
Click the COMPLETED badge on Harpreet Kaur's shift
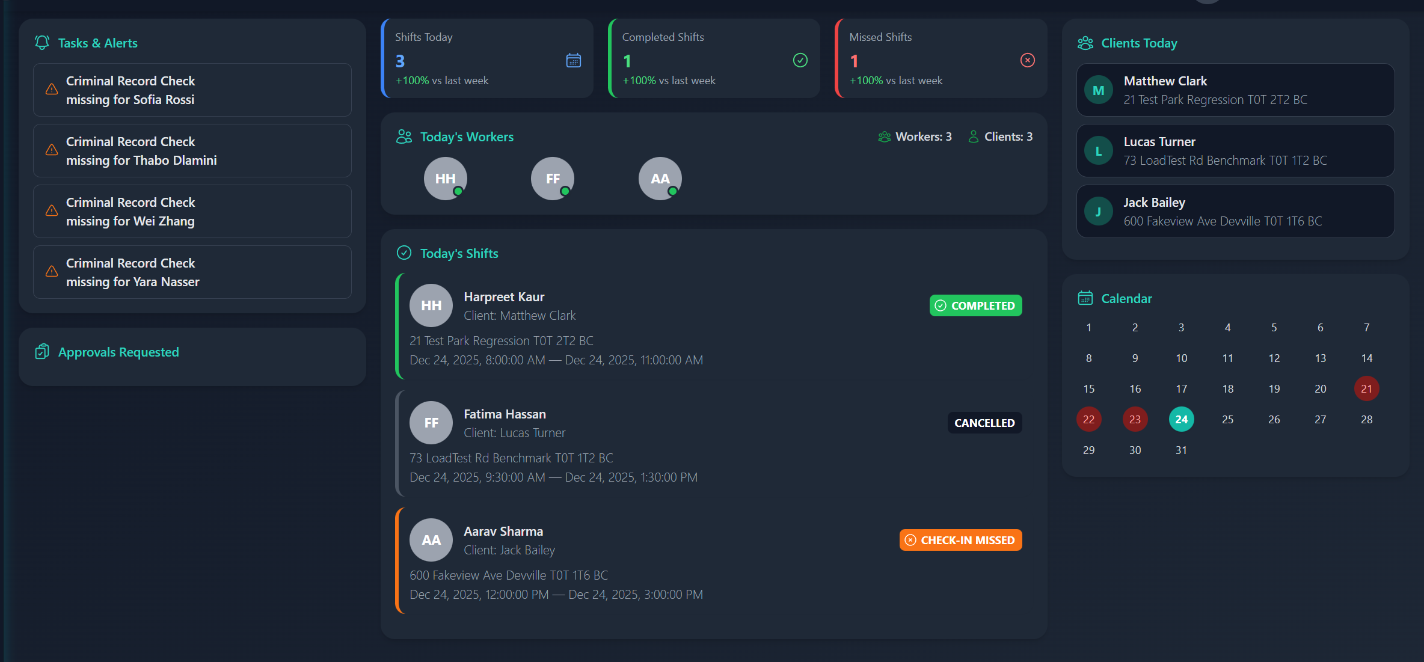(x=975, y=305)
